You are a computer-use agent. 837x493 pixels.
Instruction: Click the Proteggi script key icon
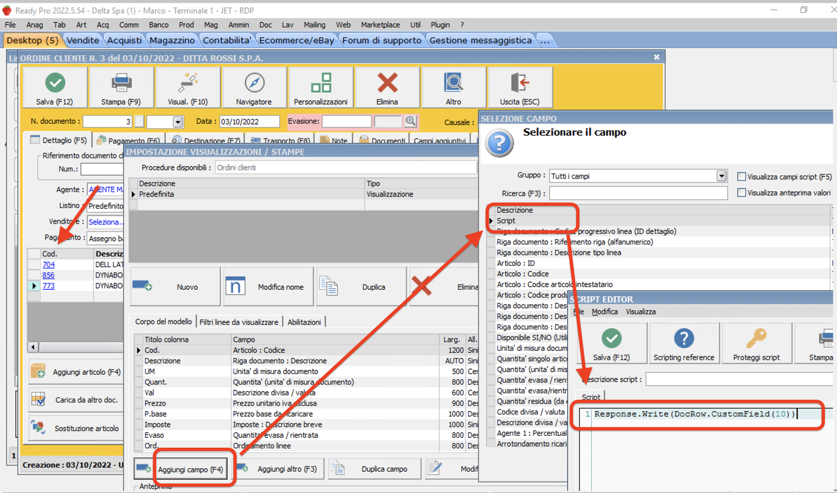pyautogui.click(x=756, y=338)
